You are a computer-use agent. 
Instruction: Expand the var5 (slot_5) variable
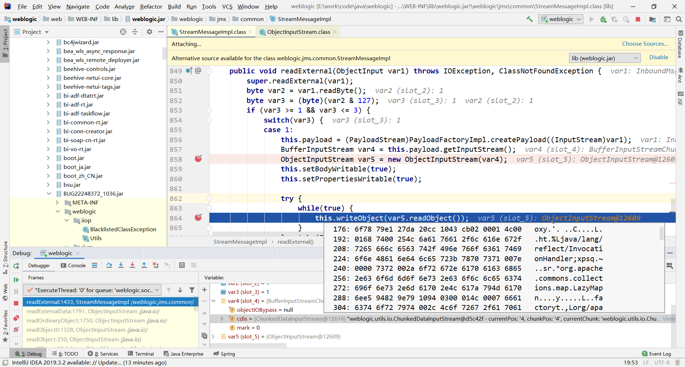tap(213, 336)
